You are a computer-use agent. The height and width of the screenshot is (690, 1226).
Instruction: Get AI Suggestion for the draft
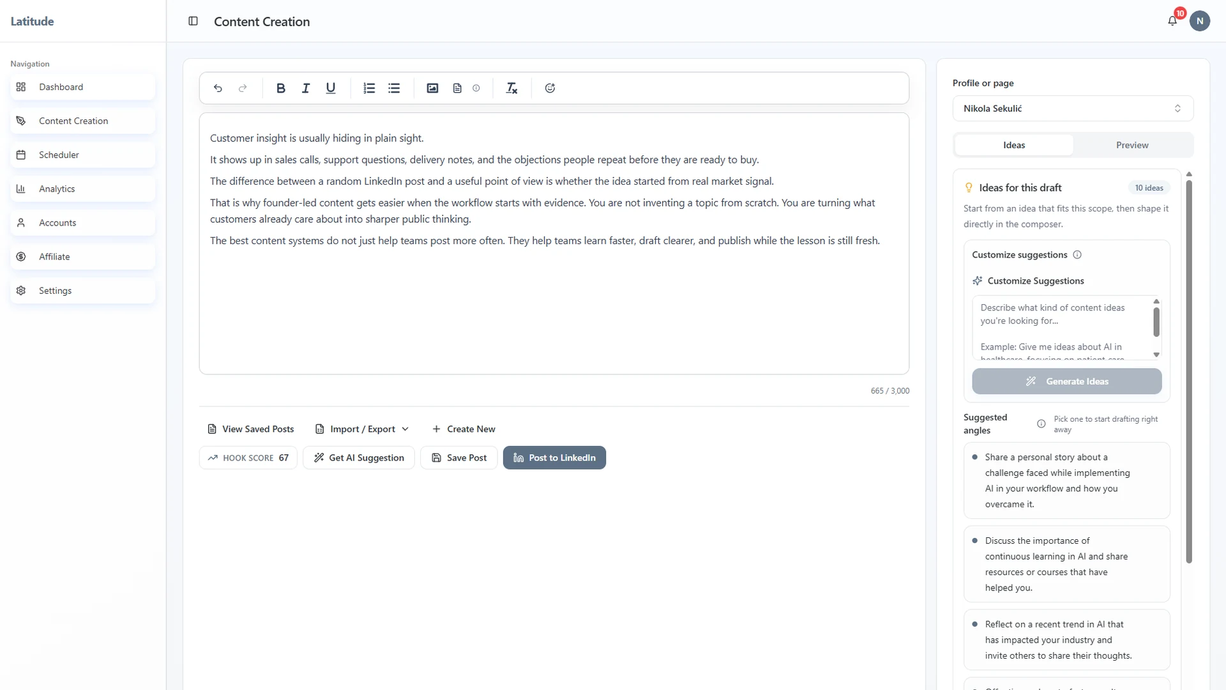(359, 457)
